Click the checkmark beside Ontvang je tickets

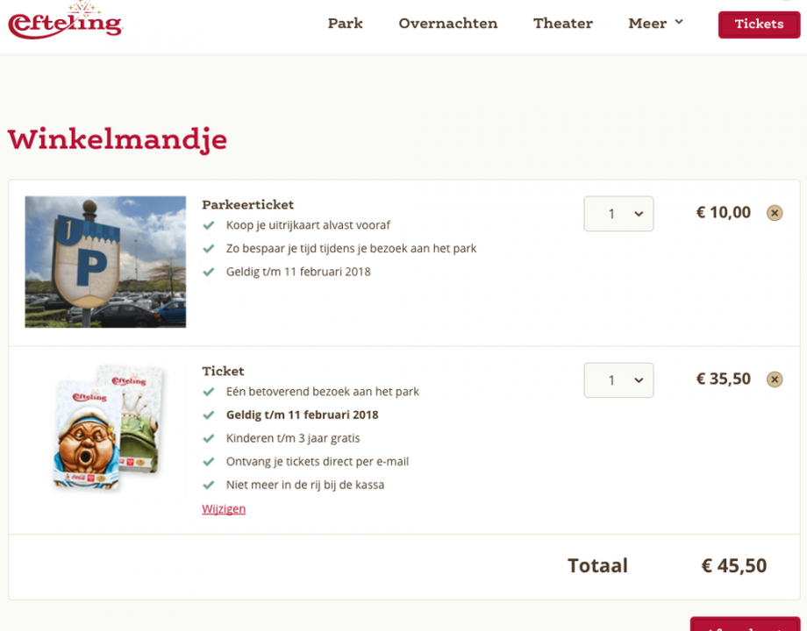pos(209,462)
